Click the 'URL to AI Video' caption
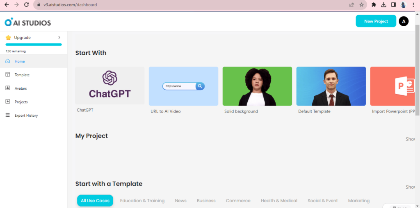The width and height of the screenshot is (420, 208). click(x=166, y=111)
